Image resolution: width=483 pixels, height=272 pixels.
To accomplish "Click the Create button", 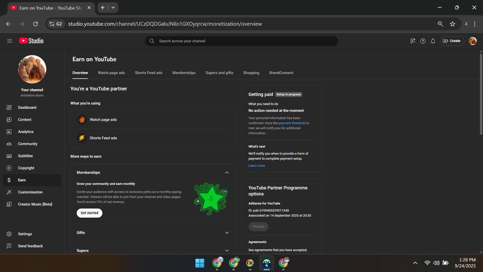I will 452,41.
